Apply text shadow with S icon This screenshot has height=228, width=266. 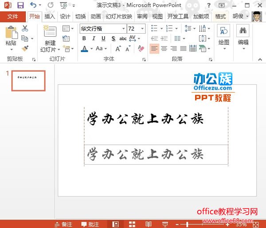tap(113, 39)
